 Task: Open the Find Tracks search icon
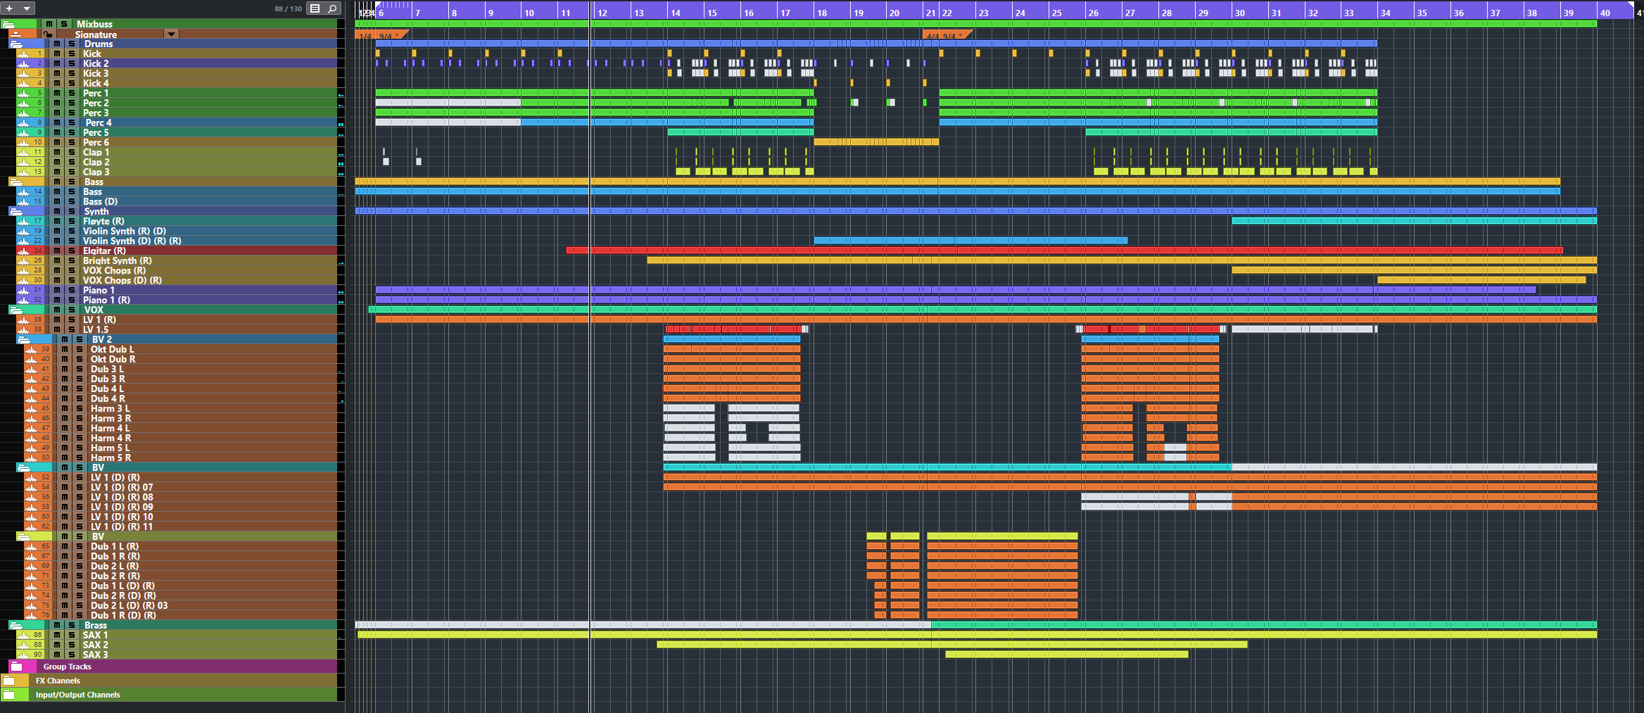coord(332,8)
